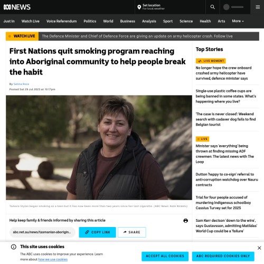Click the Tamara Styles article photo
This screenshot has height=264, width=264.
(x=99, y=147)
